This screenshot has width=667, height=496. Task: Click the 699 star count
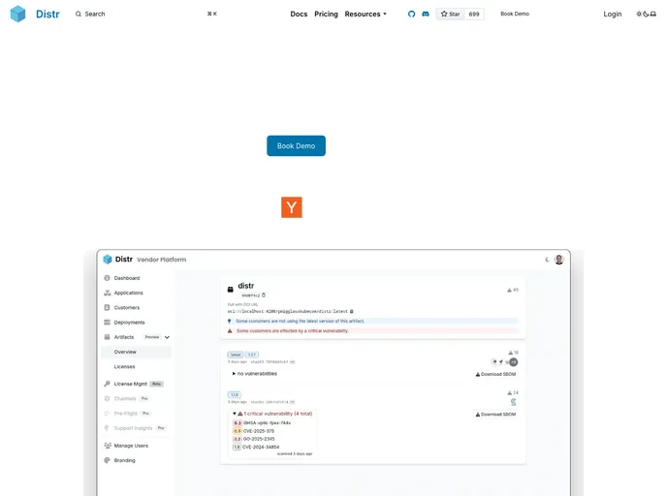(x=474, y=14)
